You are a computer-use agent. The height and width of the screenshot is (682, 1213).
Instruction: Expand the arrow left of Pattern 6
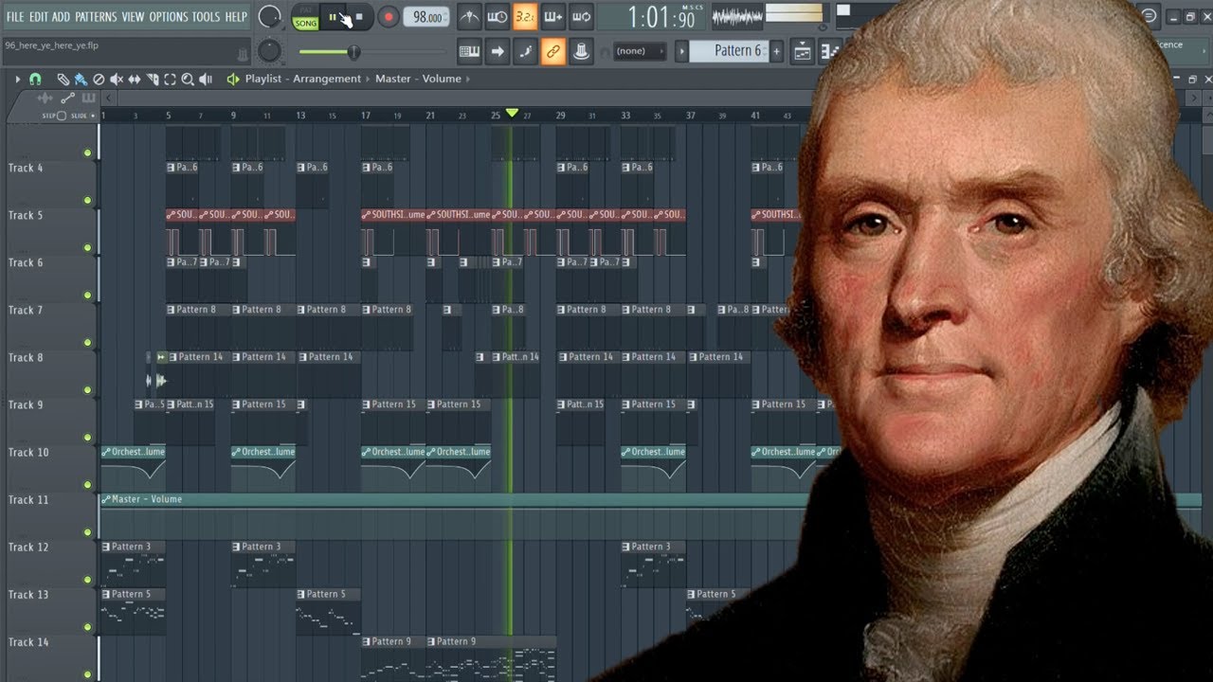pyautogui.click(x=681, y=51)
